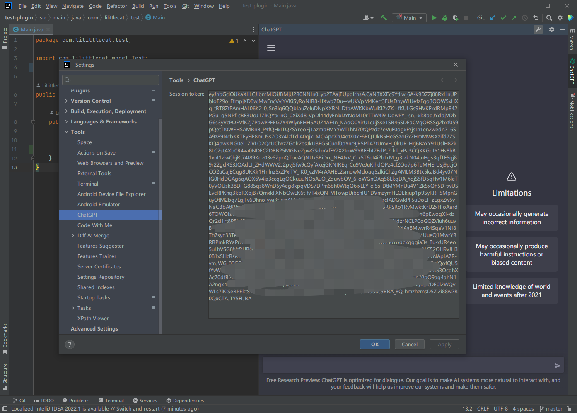Open editor tab options three-dot menu
This screenshot has height=413, width=577.
[x=253, y=29]
